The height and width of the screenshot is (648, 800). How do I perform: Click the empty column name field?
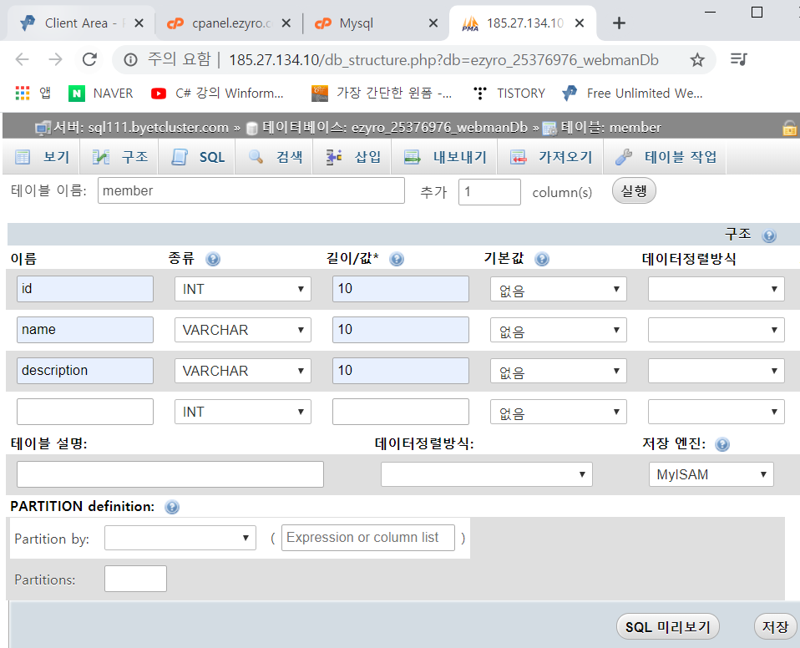pos(85,411)
